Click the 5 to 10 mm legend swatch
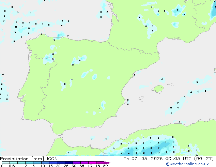 (37, 163)
